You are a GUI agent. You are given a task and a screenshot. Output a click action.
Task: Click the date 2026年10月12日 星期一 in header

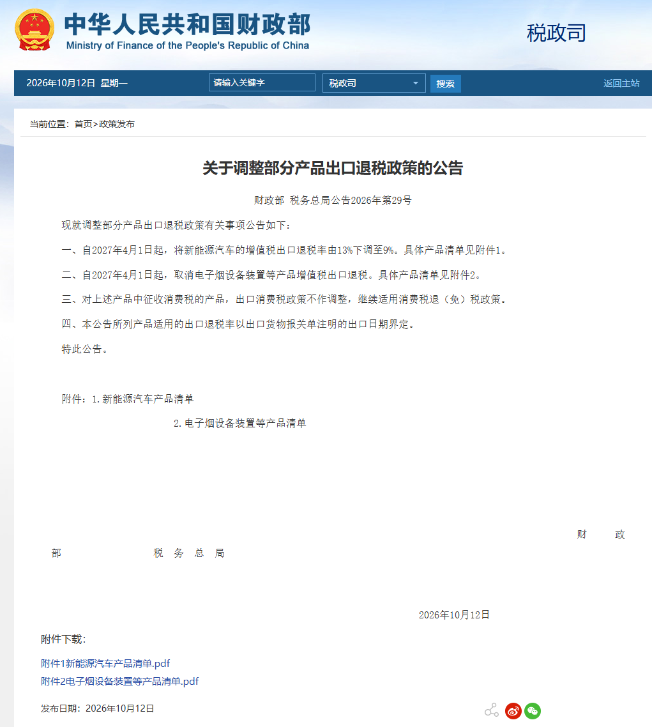(77, 83)
